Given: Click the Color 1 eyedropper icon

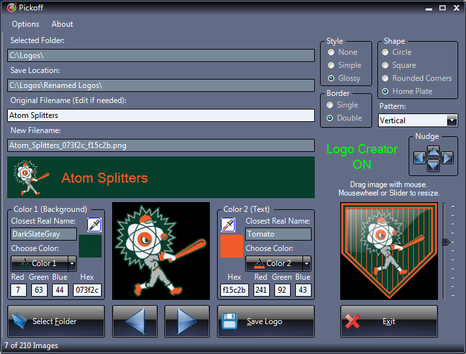Looking at the screenshot, I should (95, 225).
